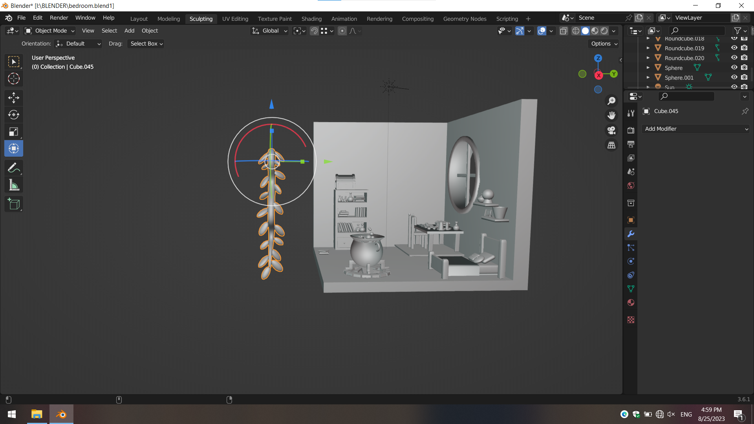Toggle camera view in viewport
This screenshot has height=424, width=754.
[x=611, y=130]
